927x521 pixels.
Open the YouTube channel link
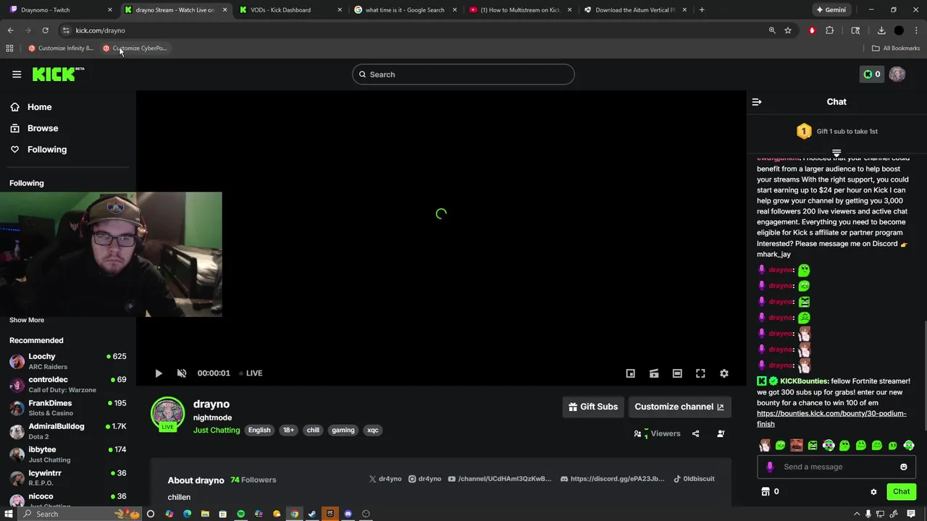(500, 479)
